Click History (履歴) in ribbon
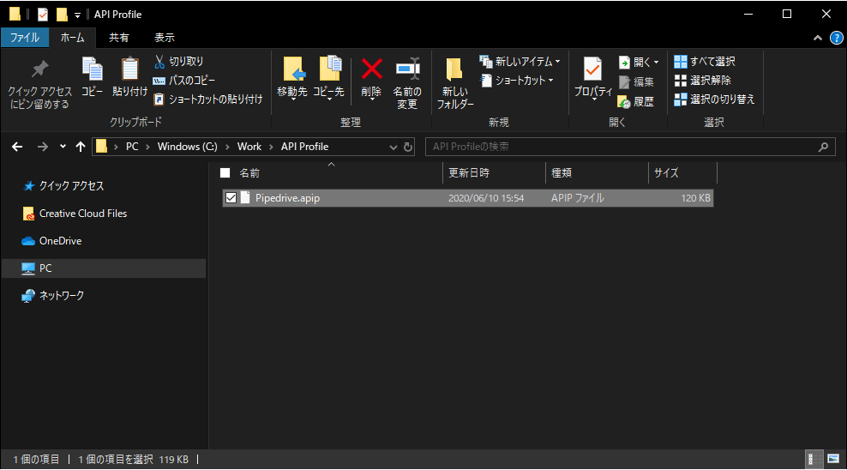This screenshot has height=470, width=847. coord(636,101)
